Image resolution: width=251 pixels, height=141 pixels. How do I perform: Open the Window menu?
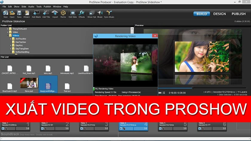click(57, 7)
